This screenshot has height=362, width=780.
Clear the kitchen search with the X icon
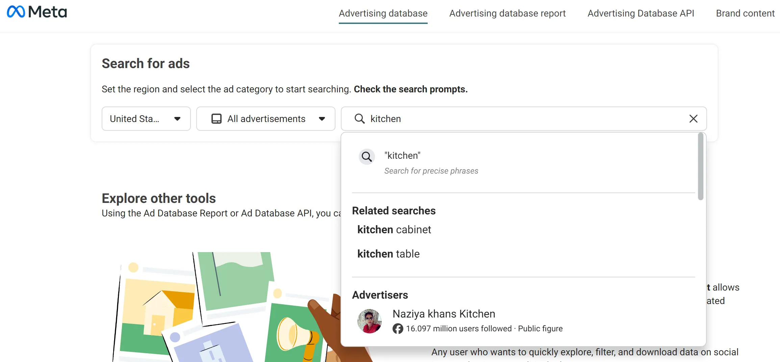click(x=693, y=119)
